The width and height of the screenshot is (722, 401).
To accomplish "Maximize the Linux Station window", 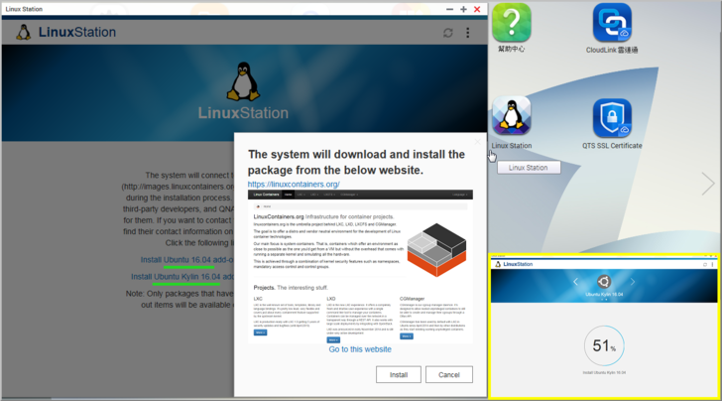I will [x=463, y=9].
